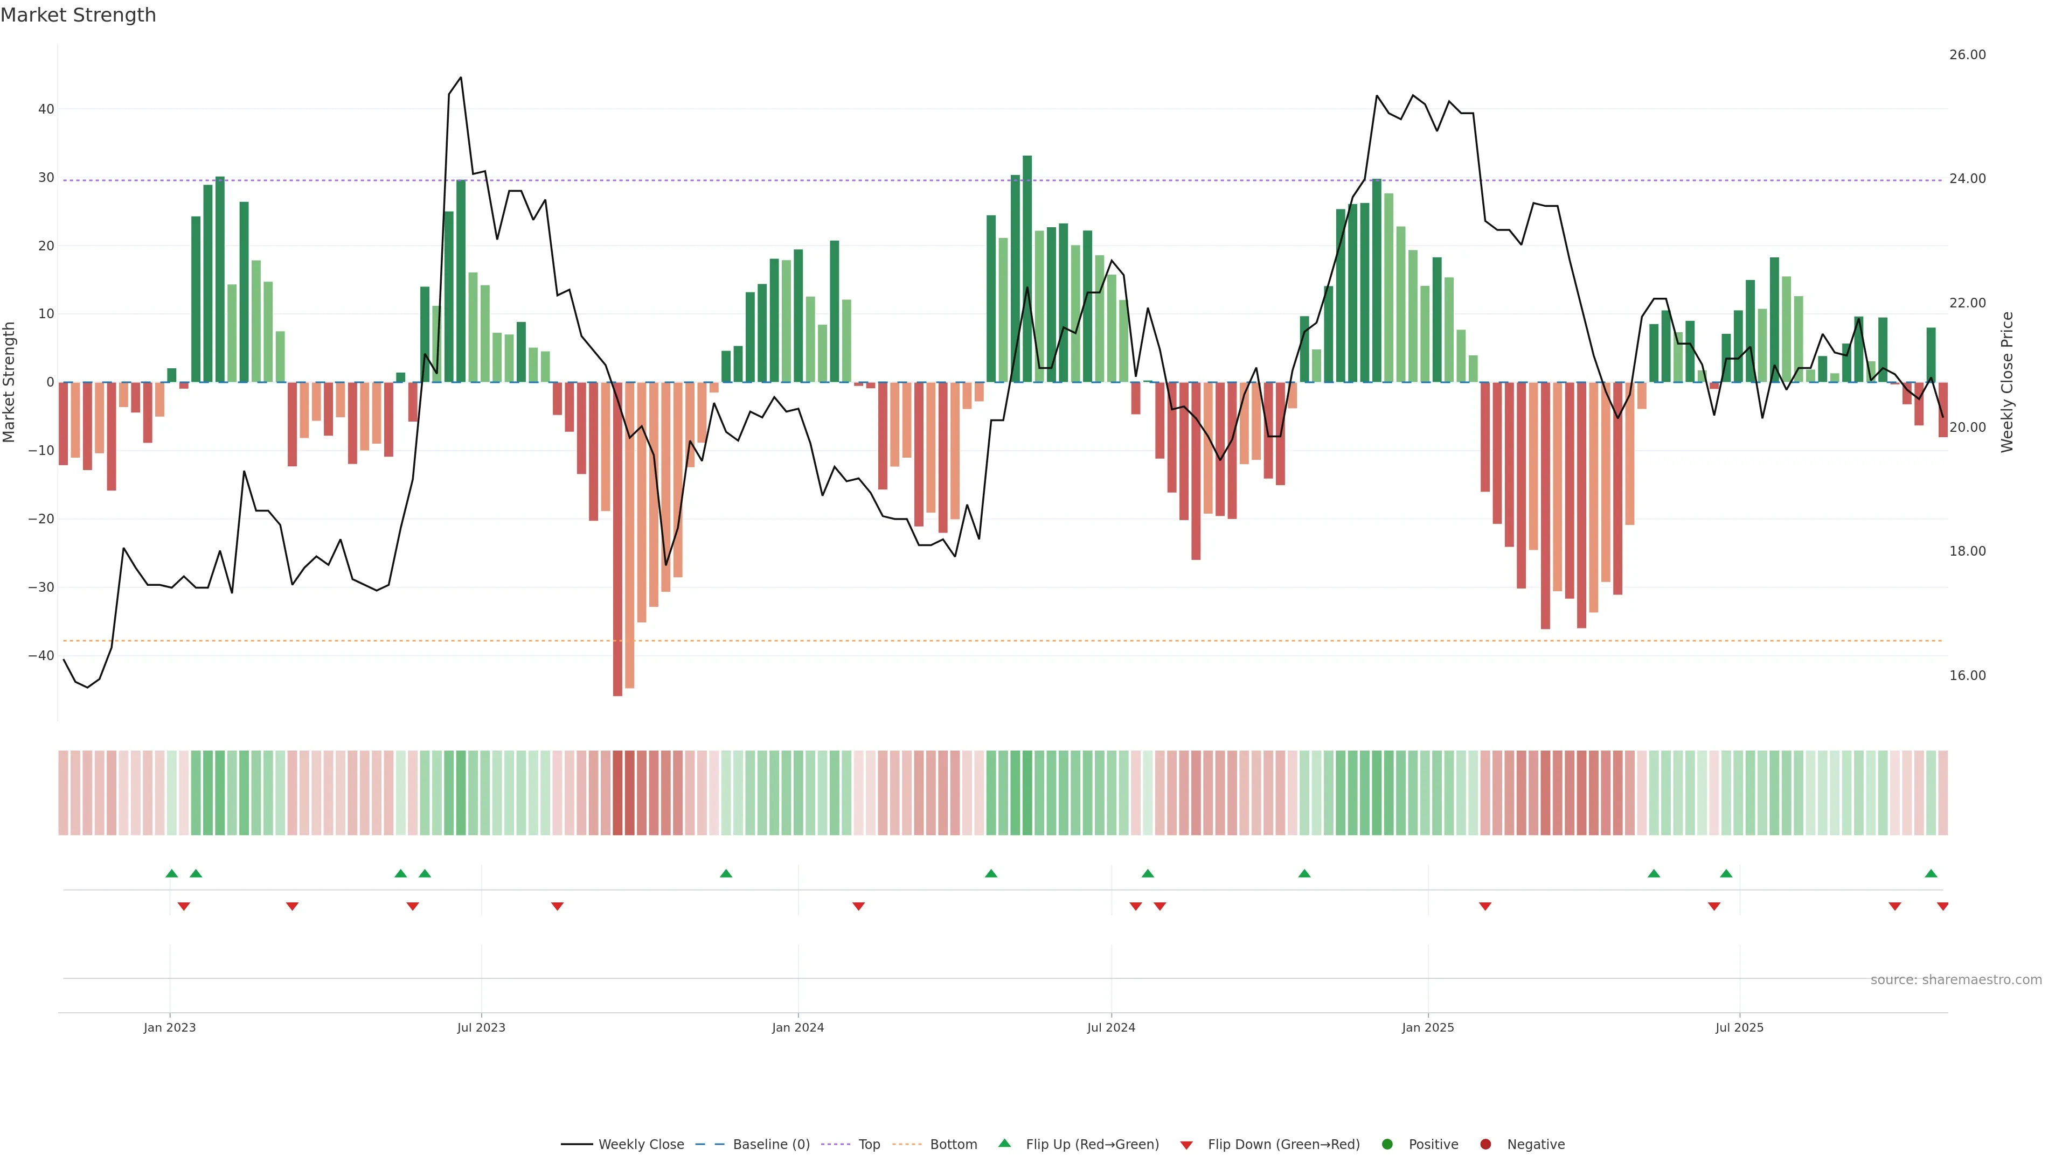Click the orange dotted Bottom legend swatch

[x=907, y=1145]
